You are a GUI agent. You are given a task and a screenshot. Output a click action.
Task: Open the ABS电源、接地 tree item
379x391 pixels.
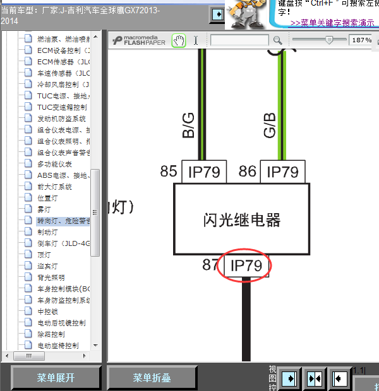[63, 175]
